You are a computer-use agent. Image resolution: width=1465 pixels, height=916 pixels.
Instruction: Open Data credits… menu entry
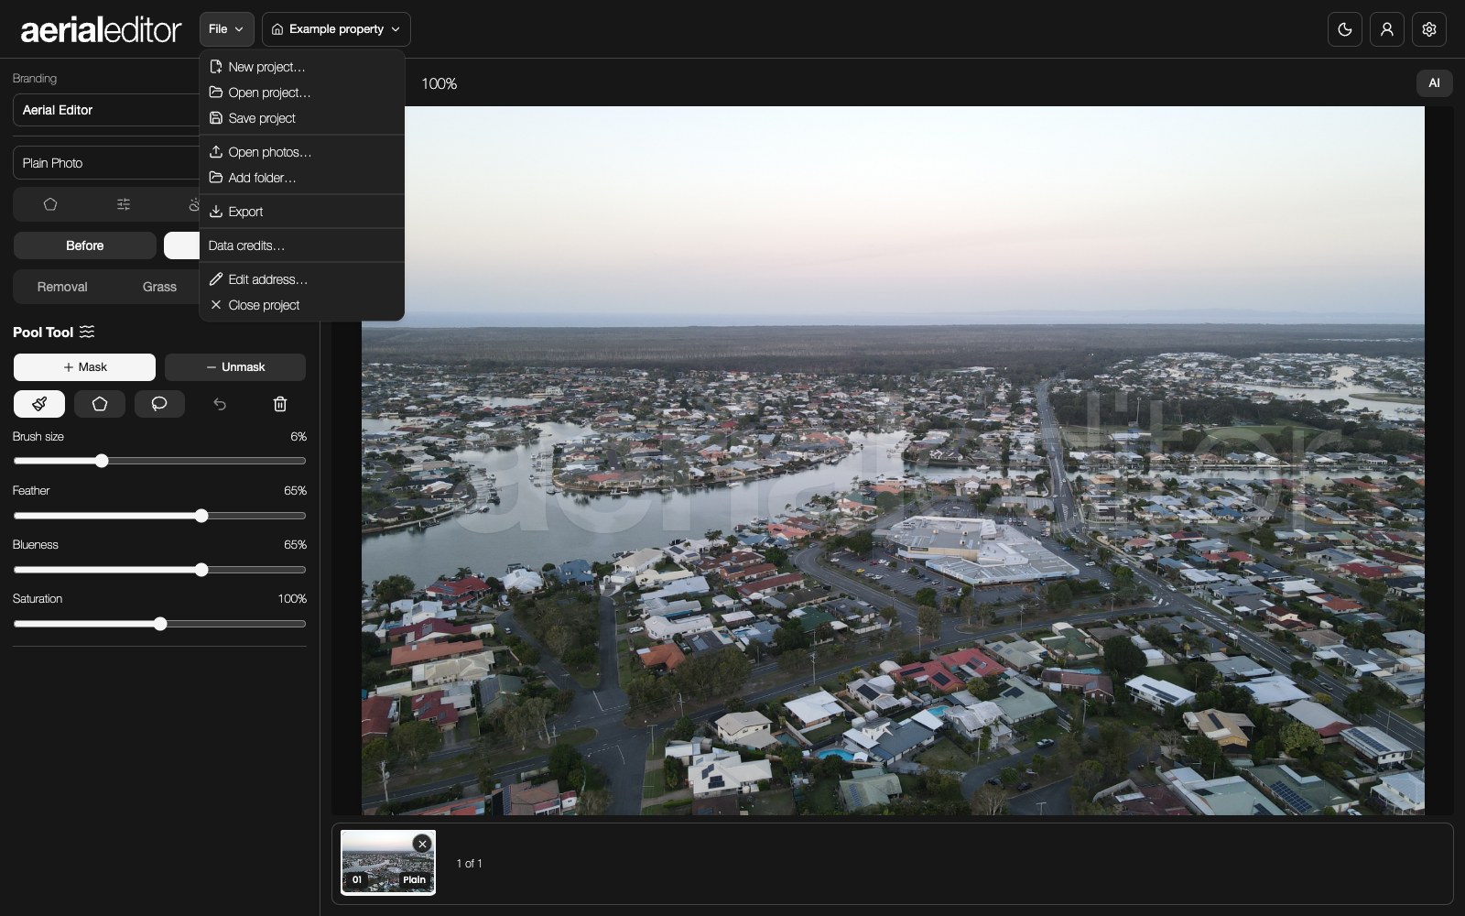click(301, 245)
